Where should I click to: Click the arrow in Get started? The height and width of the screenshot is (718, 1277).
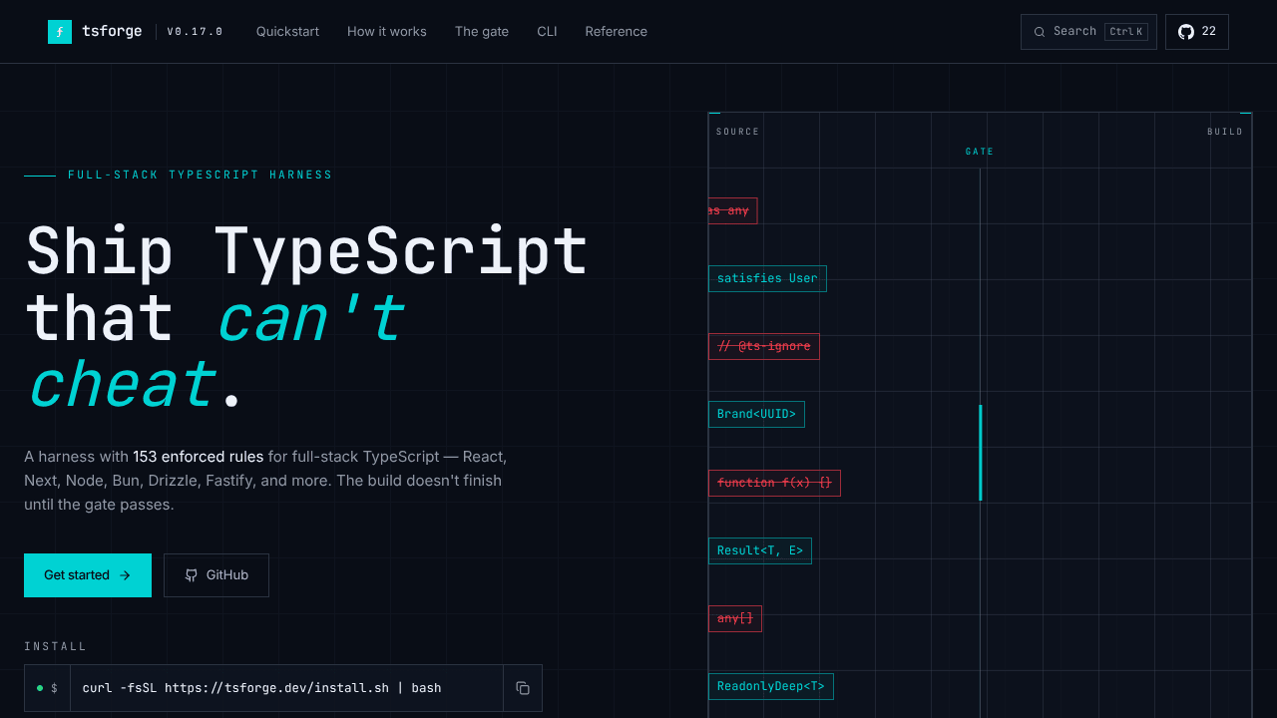(125, 575)
